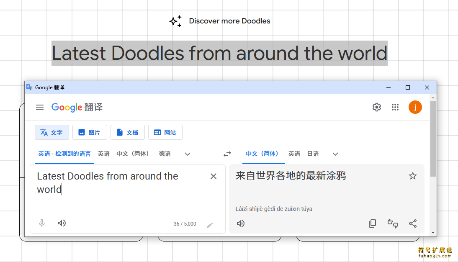
Task: Open the Discover more Doodles link
Action: [229, 21]
